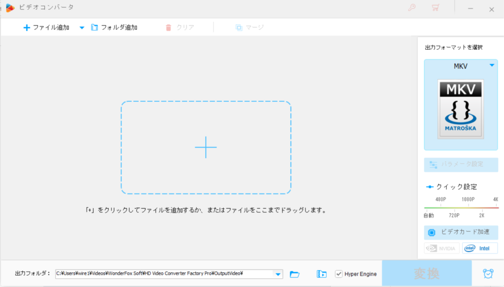Expand the ファイル追加 dropdown arrow
The width and height of the screenshot is (504, 287).
pos(82,28)
